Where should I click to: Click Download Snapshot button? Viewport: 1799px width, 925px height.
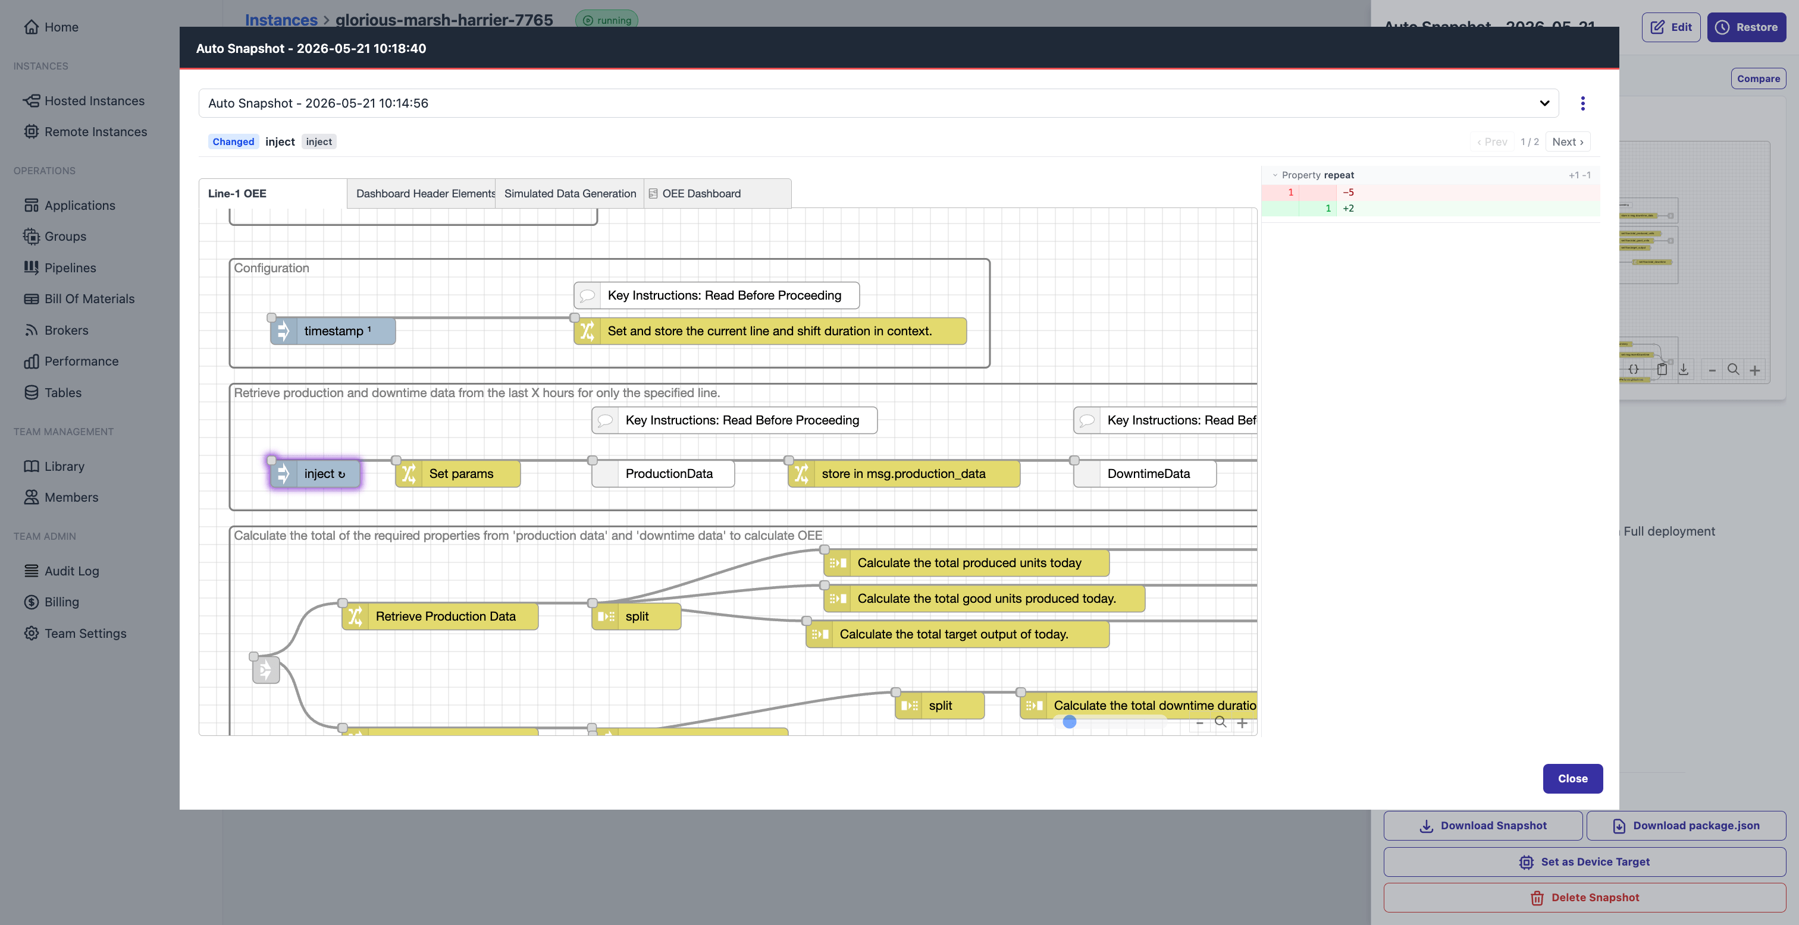[1483, 825]
